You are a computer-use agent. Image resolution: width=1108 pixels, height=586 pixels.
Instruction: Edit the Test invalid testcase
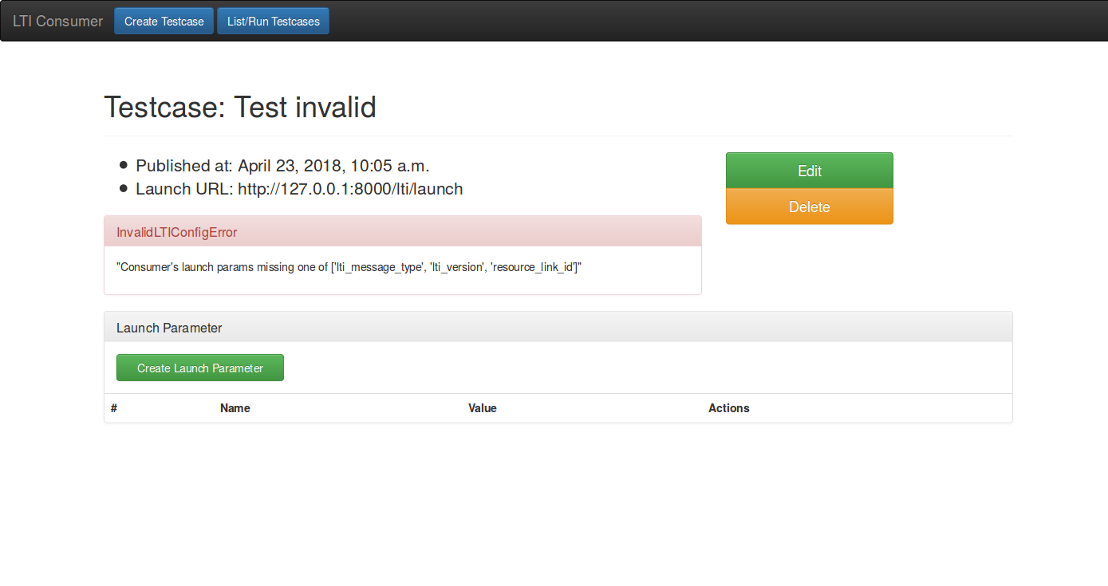810,171
